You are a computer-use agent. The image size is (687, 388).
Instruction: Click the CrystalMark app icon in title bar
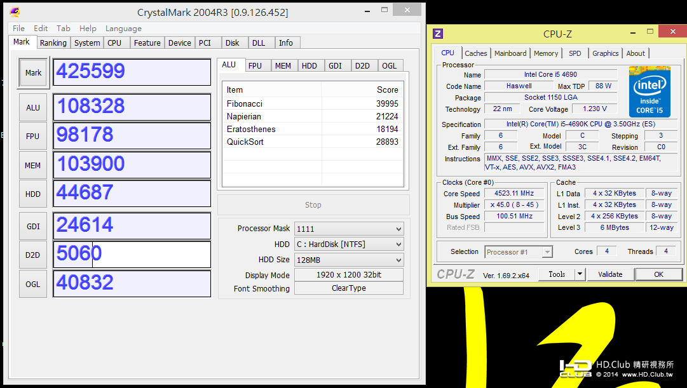pos(15,12)
